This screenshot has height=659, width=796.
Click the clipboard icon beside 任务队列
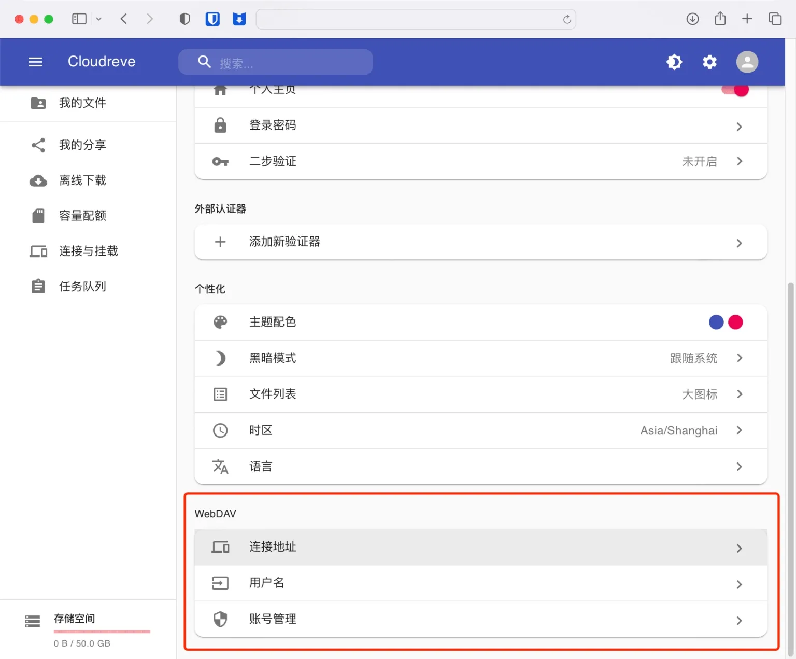click(38, 286)
